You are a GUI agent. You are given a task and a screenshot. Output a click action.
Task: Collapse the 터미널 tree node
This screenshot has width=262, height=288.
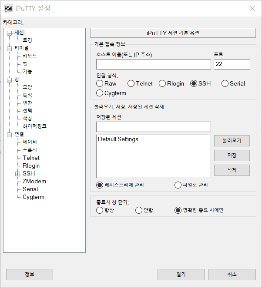(x=9, y=49)
